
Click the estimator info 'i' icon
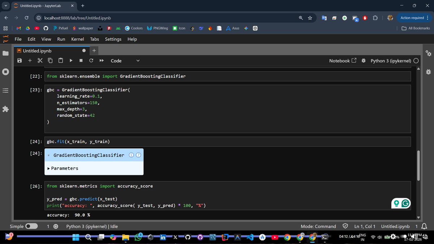point(132,155)
